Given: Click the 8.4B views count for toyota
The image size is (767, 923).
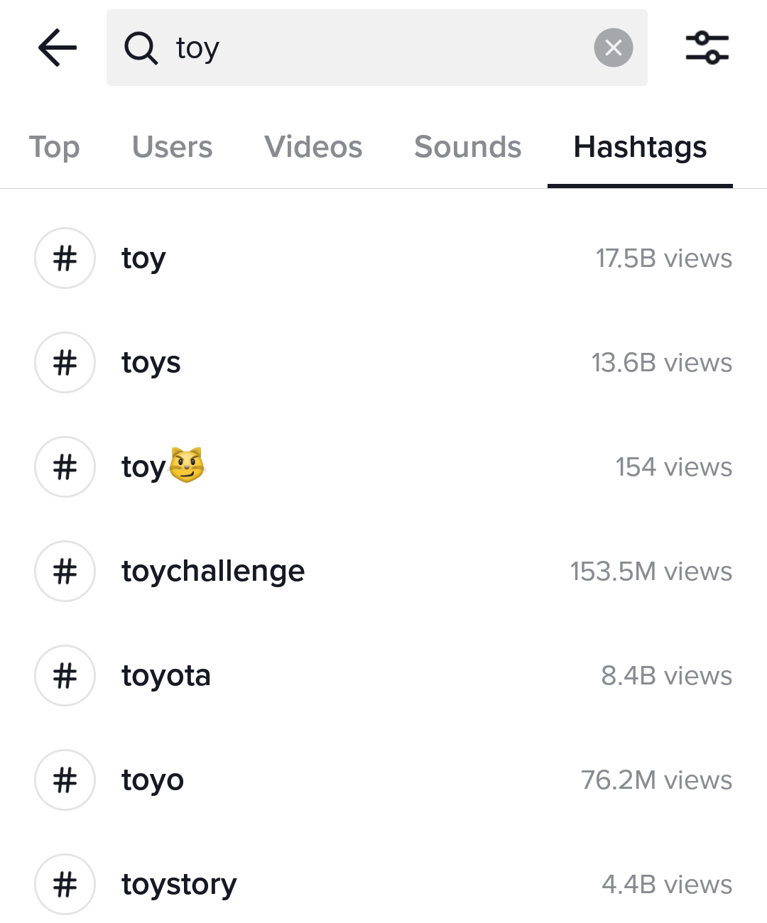Looking at the screenshot, I should click(666, 676).
